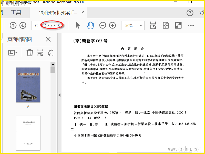This screenshot has width=205, height=154.
Task: Delete selected page with trash icon
Action: coord(30,53)
